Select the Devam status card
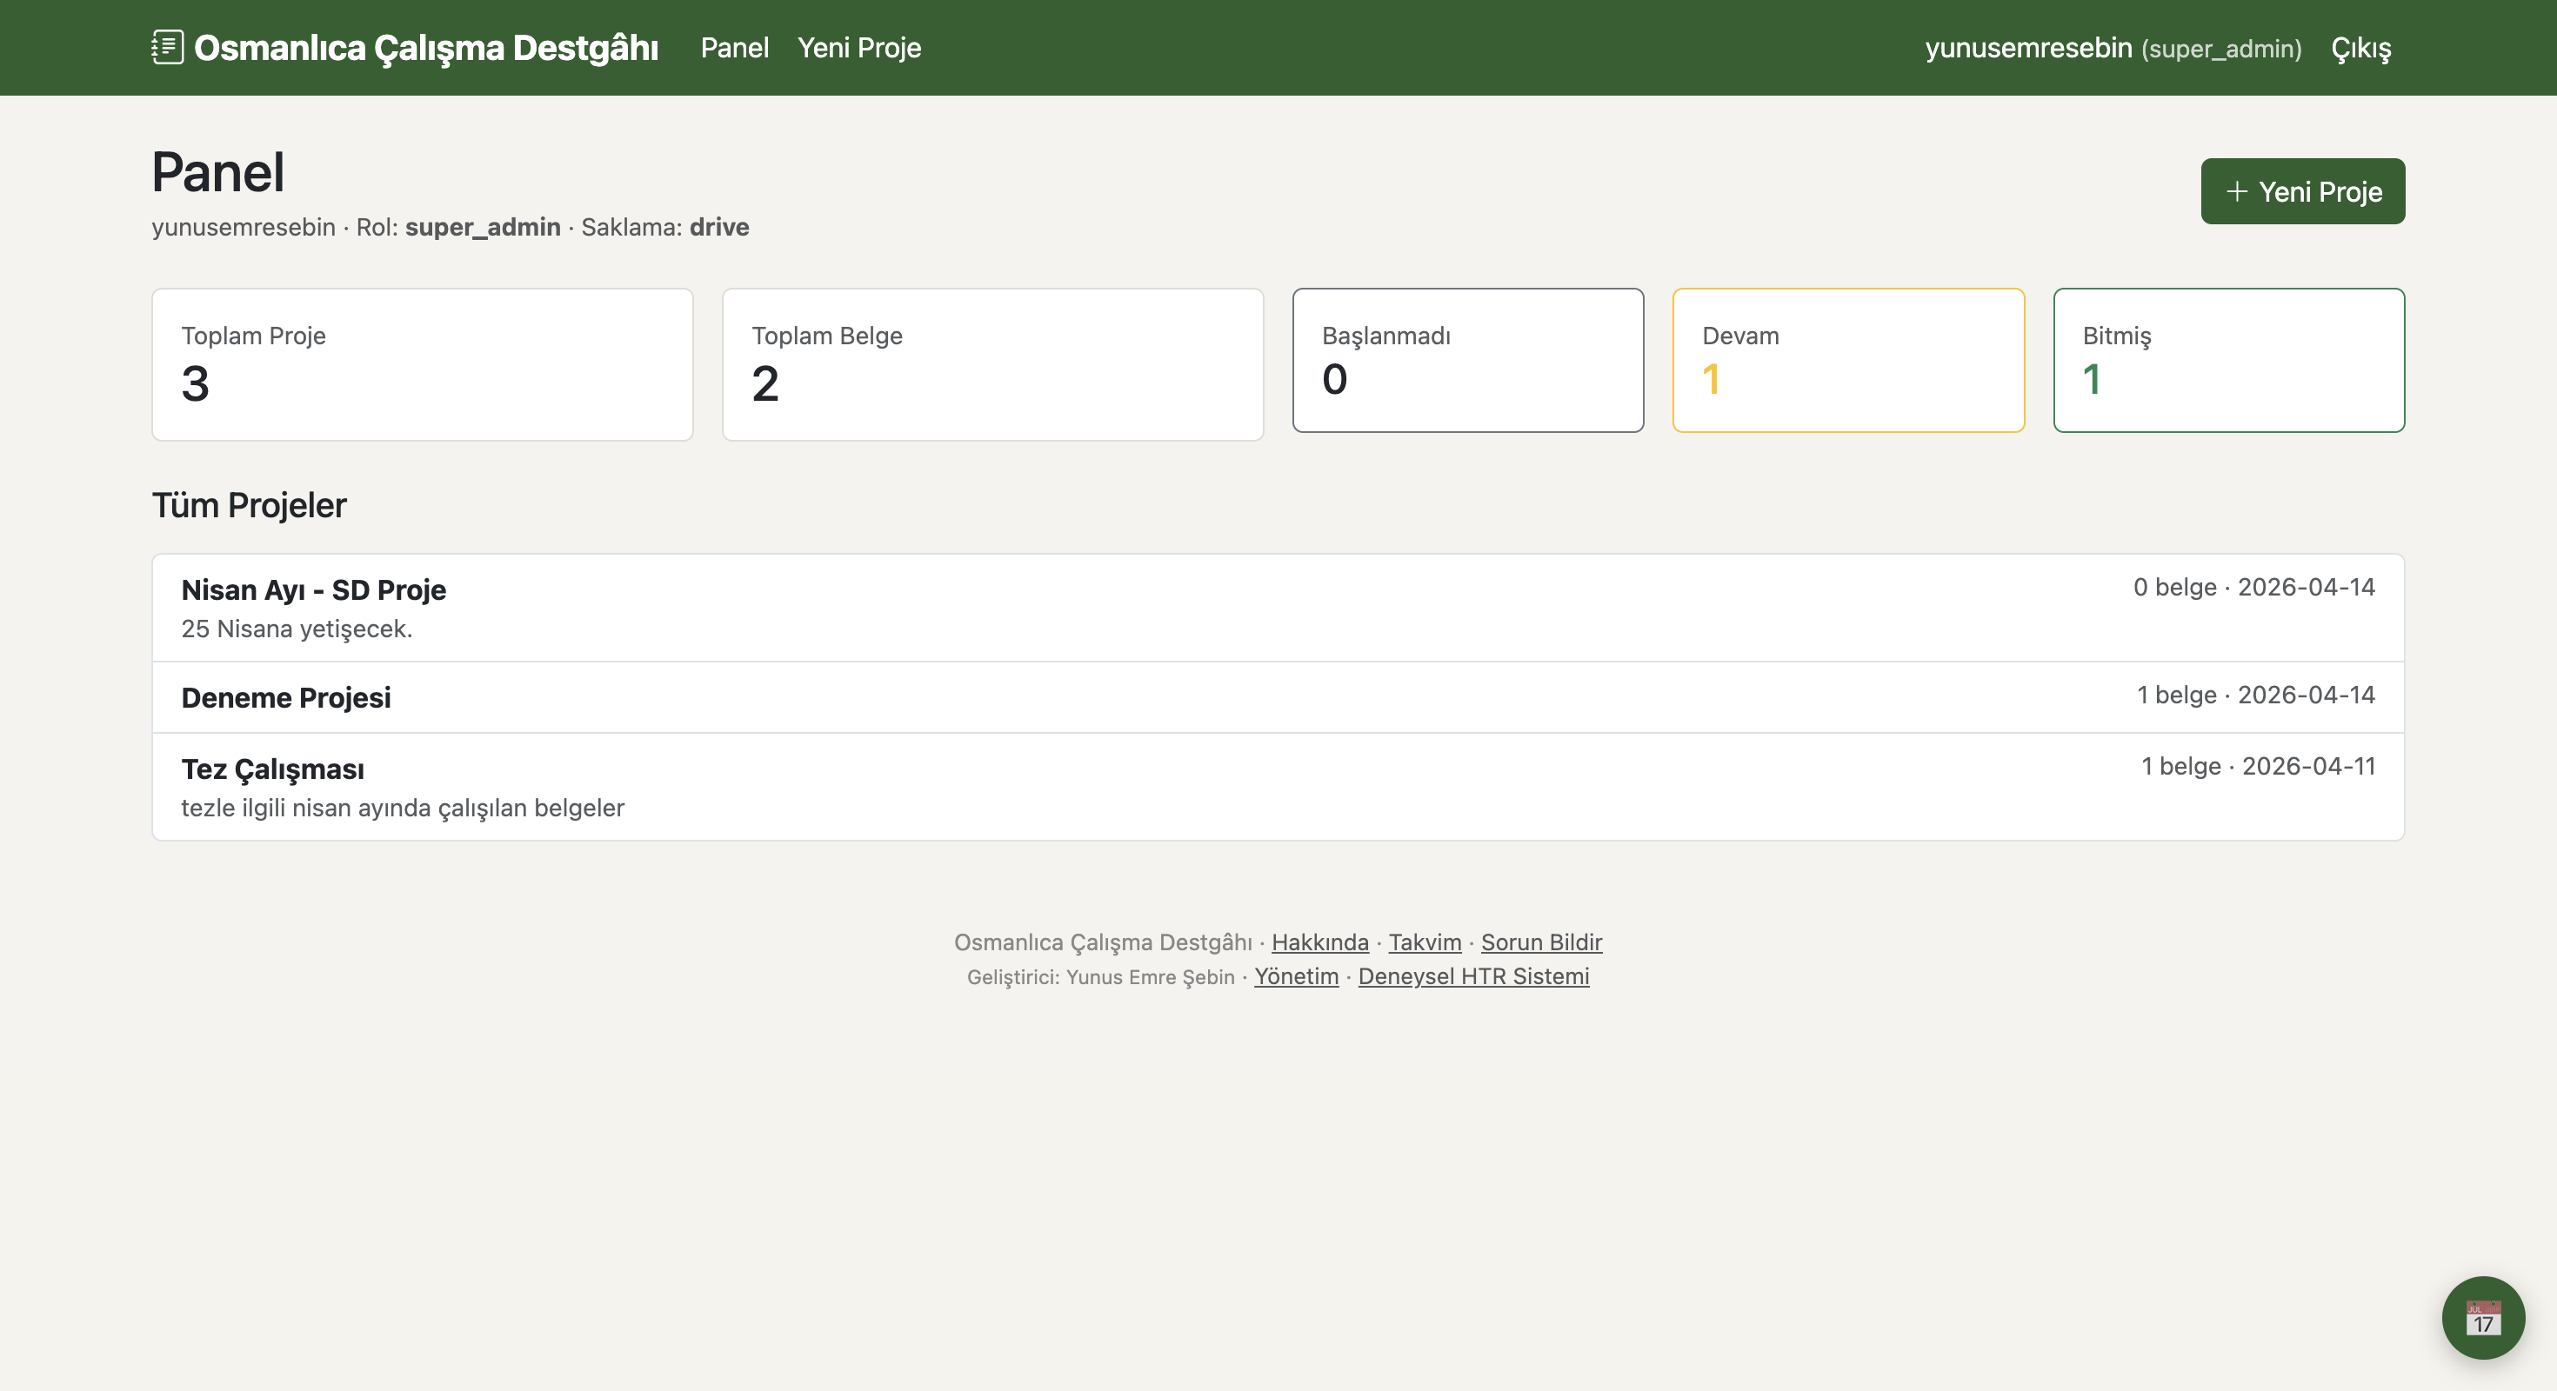 click(x=1847, y=360)
